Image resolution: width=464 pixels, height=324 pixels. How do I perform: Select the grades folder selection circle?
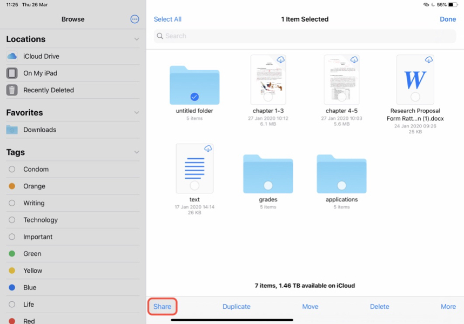268,186
